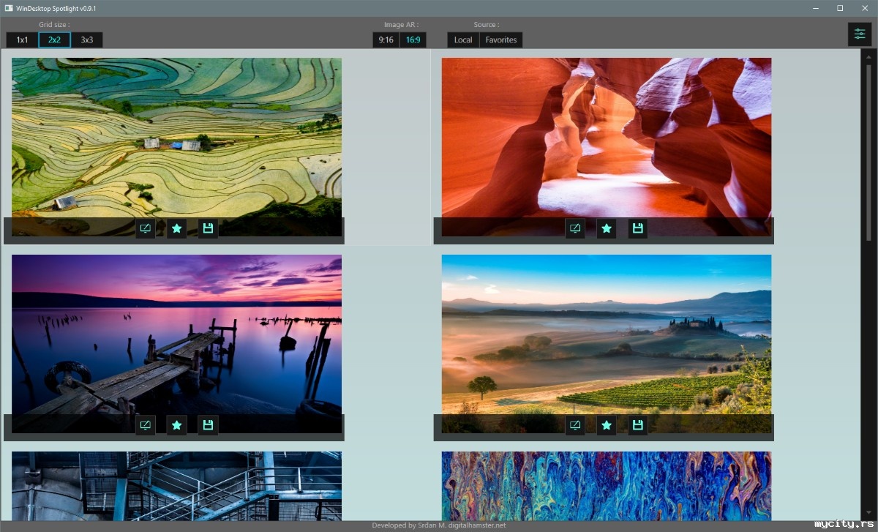The width and height of the screenshot is (878, 532).
Task: Favorite the rice terraces image
Action: pos(176,229)
